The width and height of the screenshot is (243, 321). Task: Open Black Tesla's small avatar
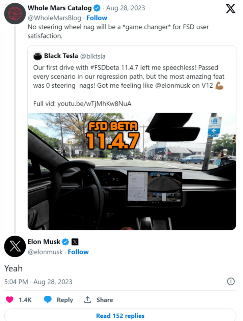click(37, 56)
